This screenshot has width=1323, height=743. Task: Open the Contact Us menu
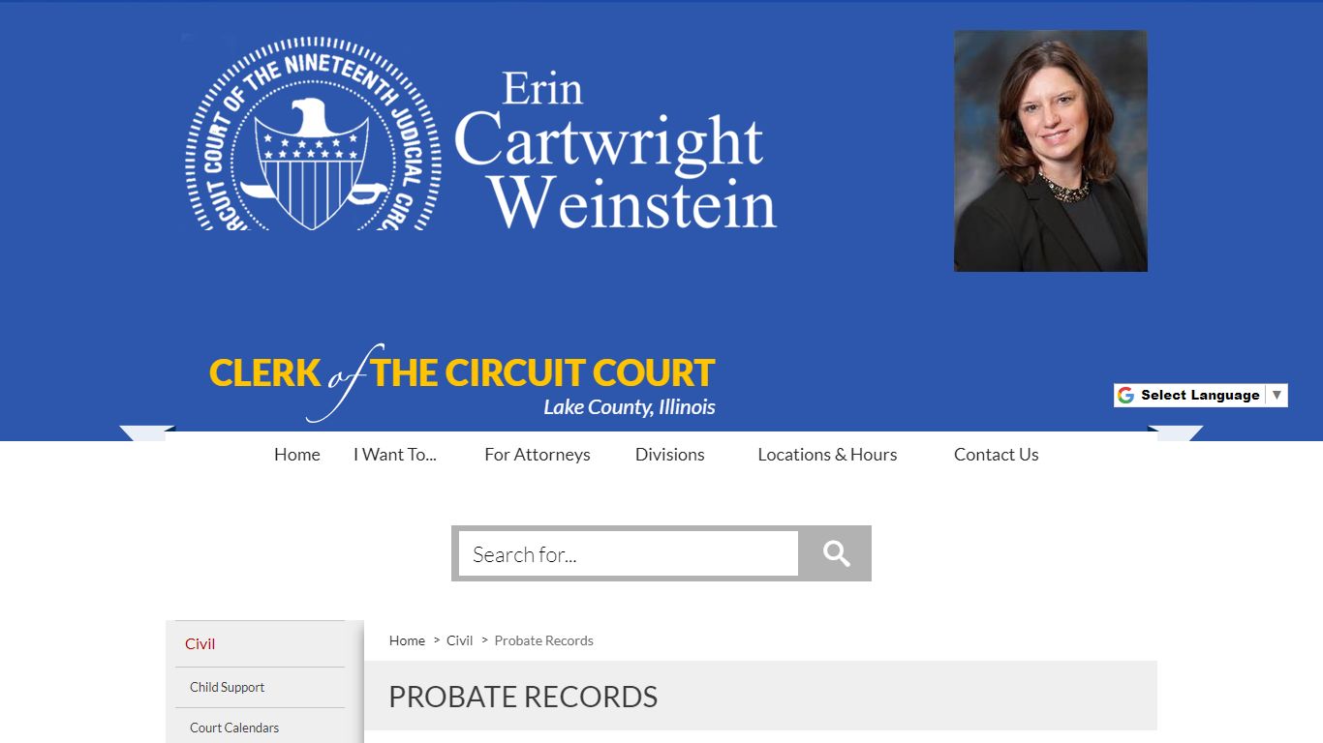(996, 454)
